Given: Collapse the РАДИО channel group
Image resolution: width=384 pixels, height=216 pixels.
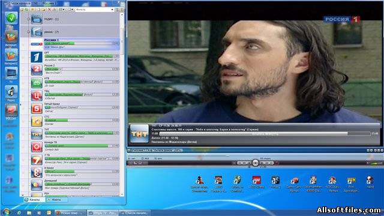Looking at the screenshot, I should pyautogui.click(x=28, y=19).
